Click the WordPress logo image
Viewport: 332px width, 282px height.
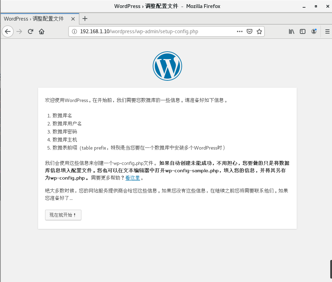[x=167, y=66]
